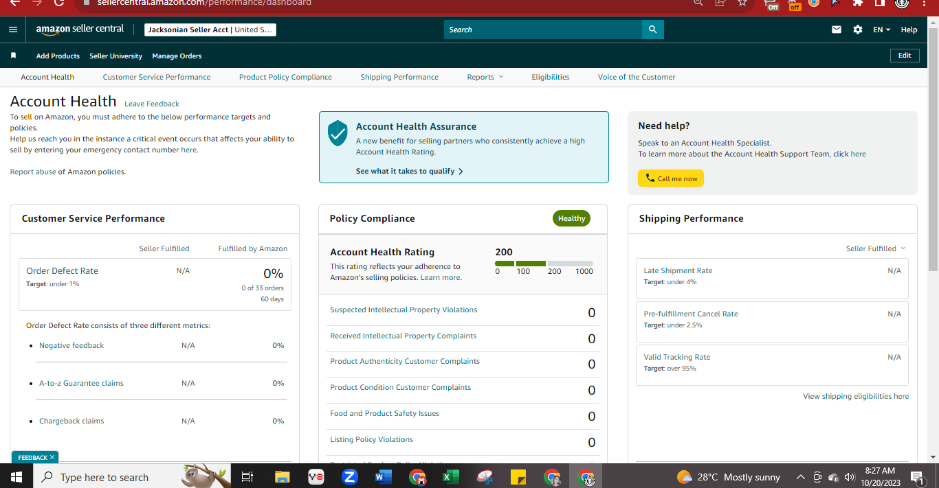Open Product Authenticity Customer Complaints
The height and width of the screenshot is (488, 939).
(405, 361)
